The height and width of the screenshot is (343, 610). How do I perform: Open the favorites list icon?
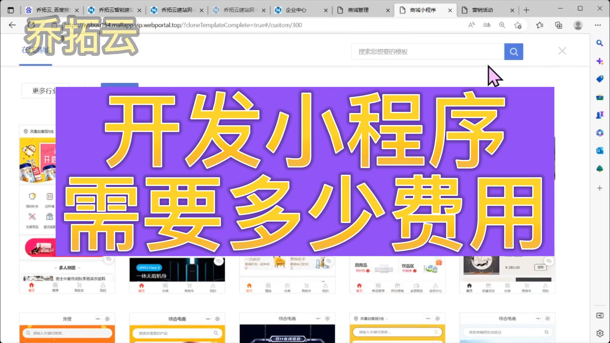[540, 25]
